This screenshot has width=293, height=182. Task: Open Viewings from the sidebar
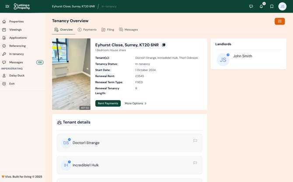pos(15,30)
